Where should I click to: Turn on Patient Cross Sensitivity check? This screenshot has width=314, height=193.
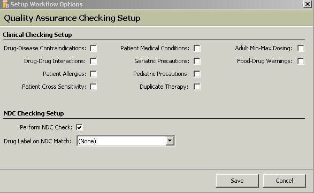[93, 87]
